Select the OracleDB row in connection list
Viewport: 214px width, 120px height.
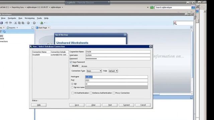point(50,55)
